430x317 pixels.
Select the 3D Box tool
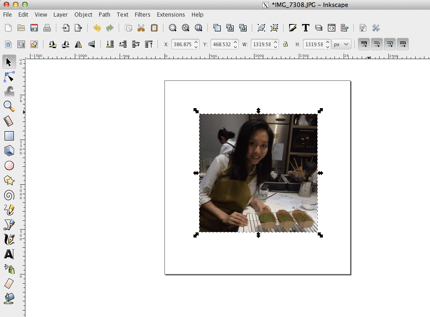(x=9, y=150)
